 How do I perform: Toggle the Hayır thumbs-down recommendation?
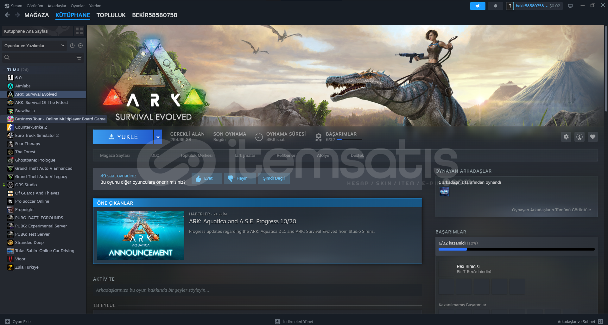click(240, 178)
